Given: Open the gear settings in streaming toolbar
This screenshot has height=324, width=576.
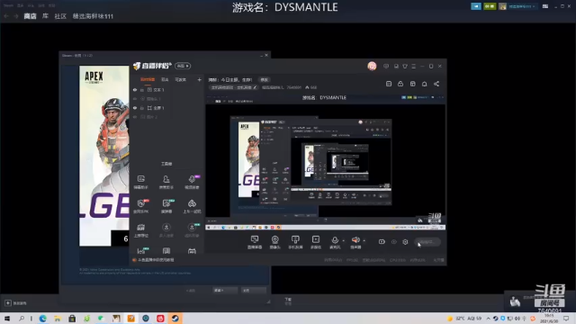Looking at the screenshot, I should [x=405, y=242].
